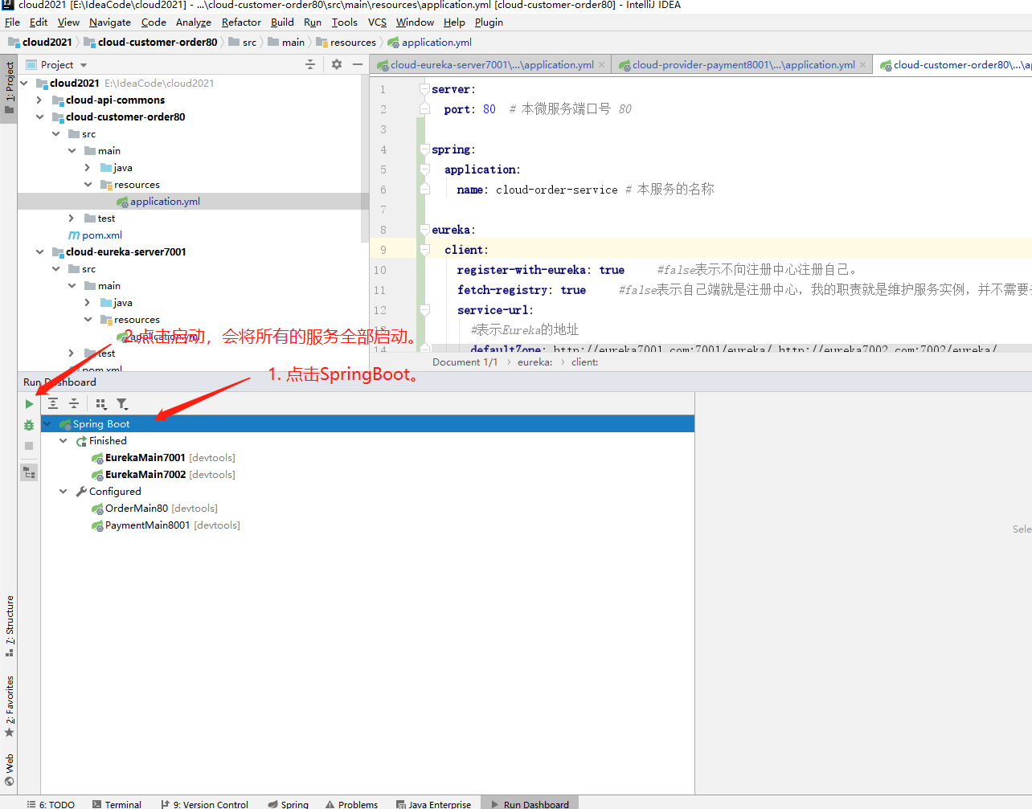Viewport: 1032px width, 809px height.
Task: Click Expand All icon in Run Dashboard toolbar
Action: [x=53, y=403]
